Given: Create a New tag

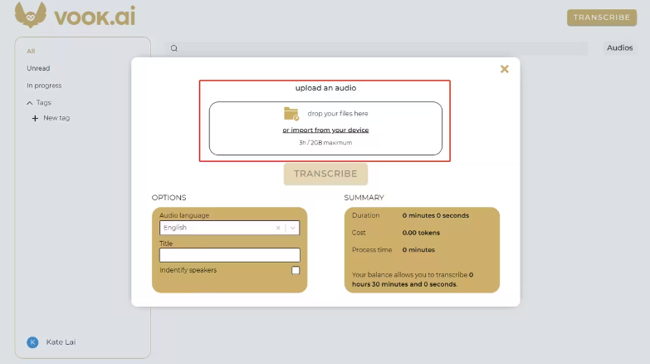Looking at the screenshot, I should click(x=56, y=118).
